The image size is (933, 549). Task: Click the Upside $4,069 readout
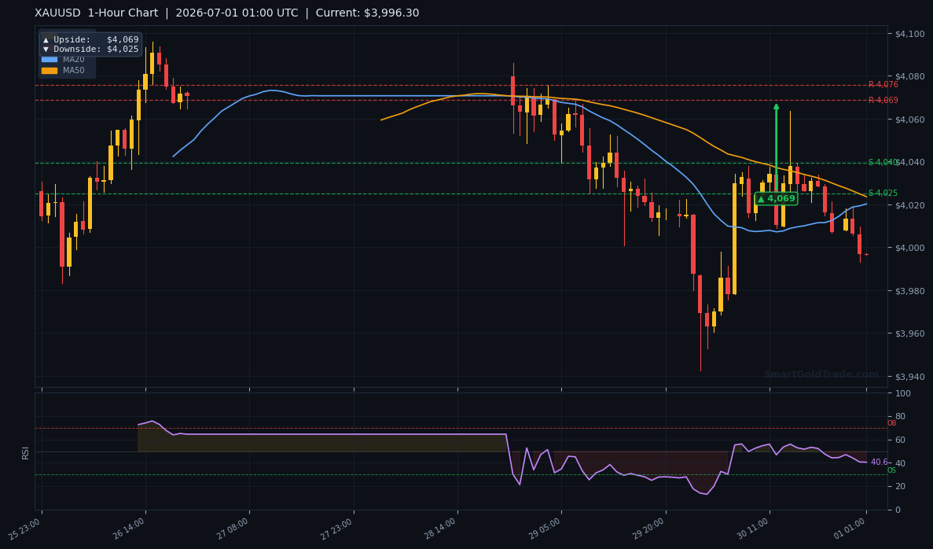click(x=90, y=40)
